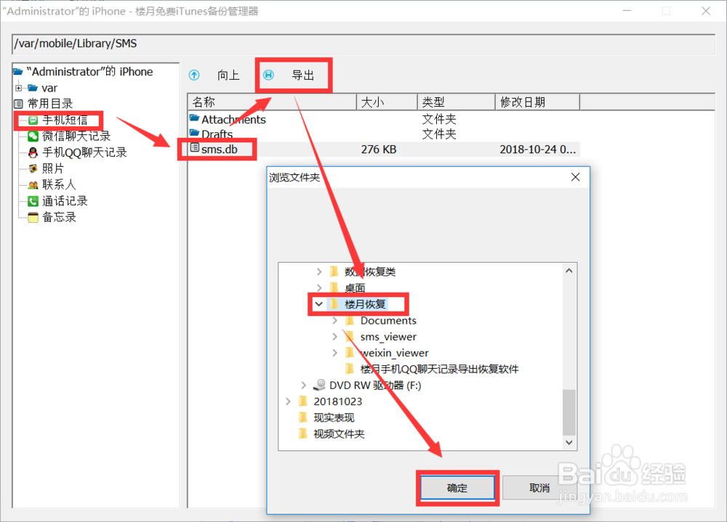Select the 备忘录 tree item
Image resolution: width=727 pixels, height=522 pixels.
(x=60, y=217)
